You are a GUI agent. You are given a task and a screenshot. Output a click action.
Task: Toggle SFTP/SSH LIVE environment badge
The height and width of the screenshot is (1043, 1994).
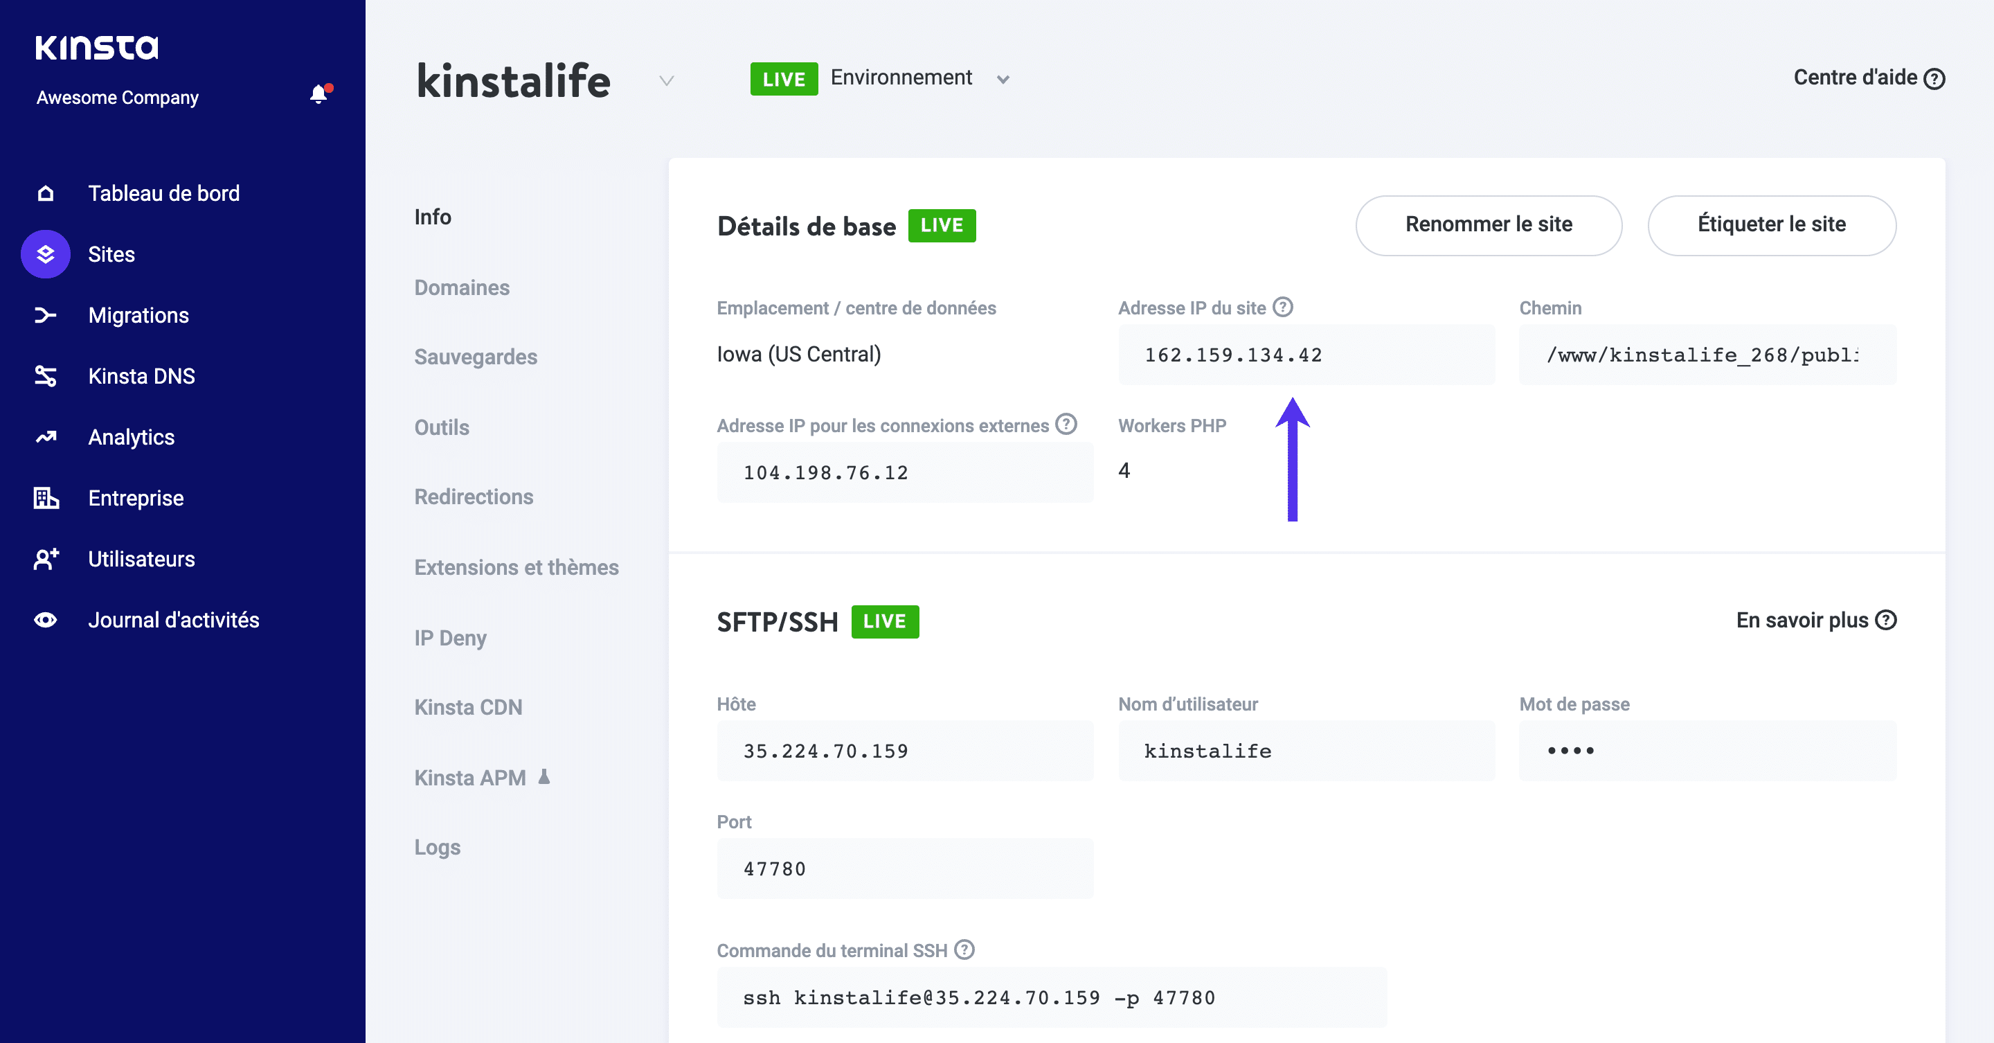click(888, 620)
